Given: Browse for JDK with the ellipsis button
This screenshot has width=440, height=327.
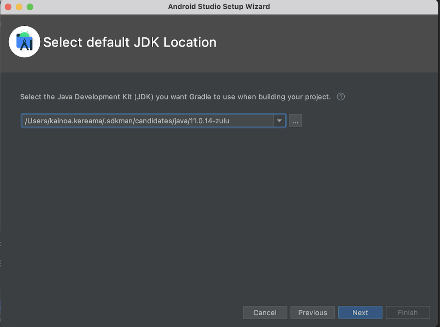Looking at the screenshot, I should tap(295, 121).
